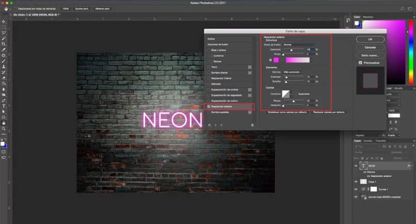Toggle the Resplandor exterior checkbox
Screen dimensions: 416x224
click(209, 107)
